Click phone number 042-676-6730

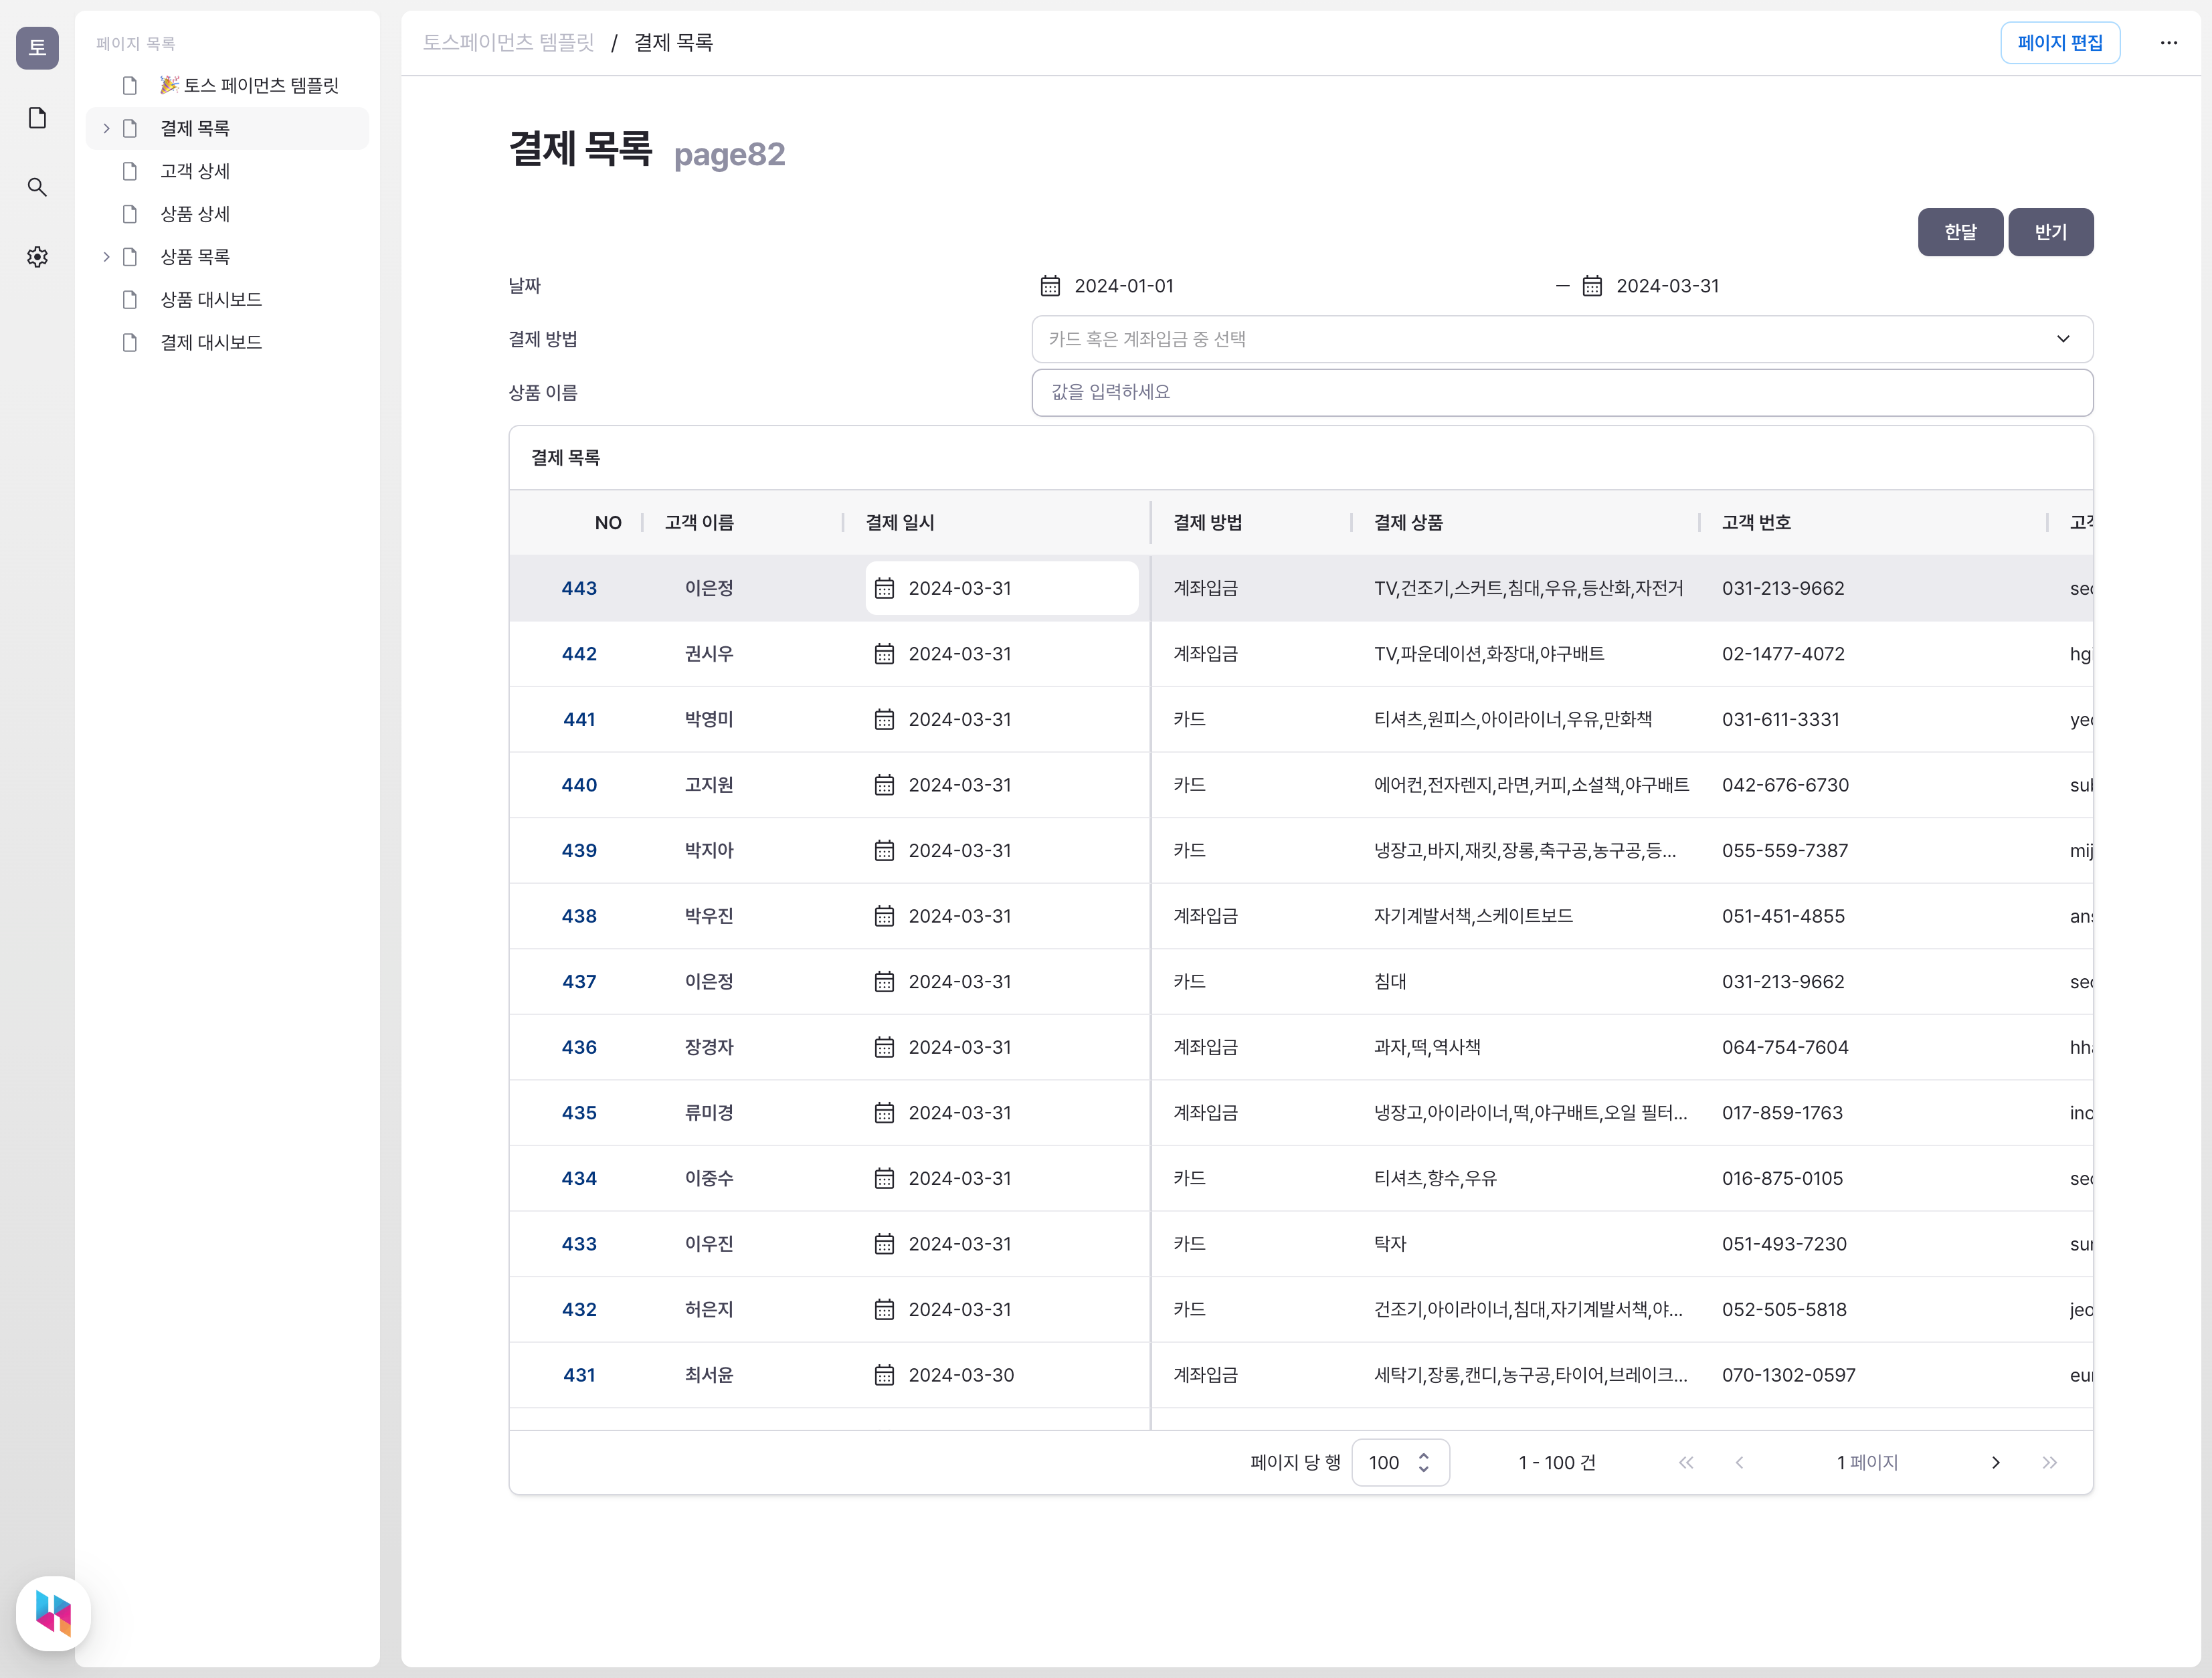(x=1785, y=785)
